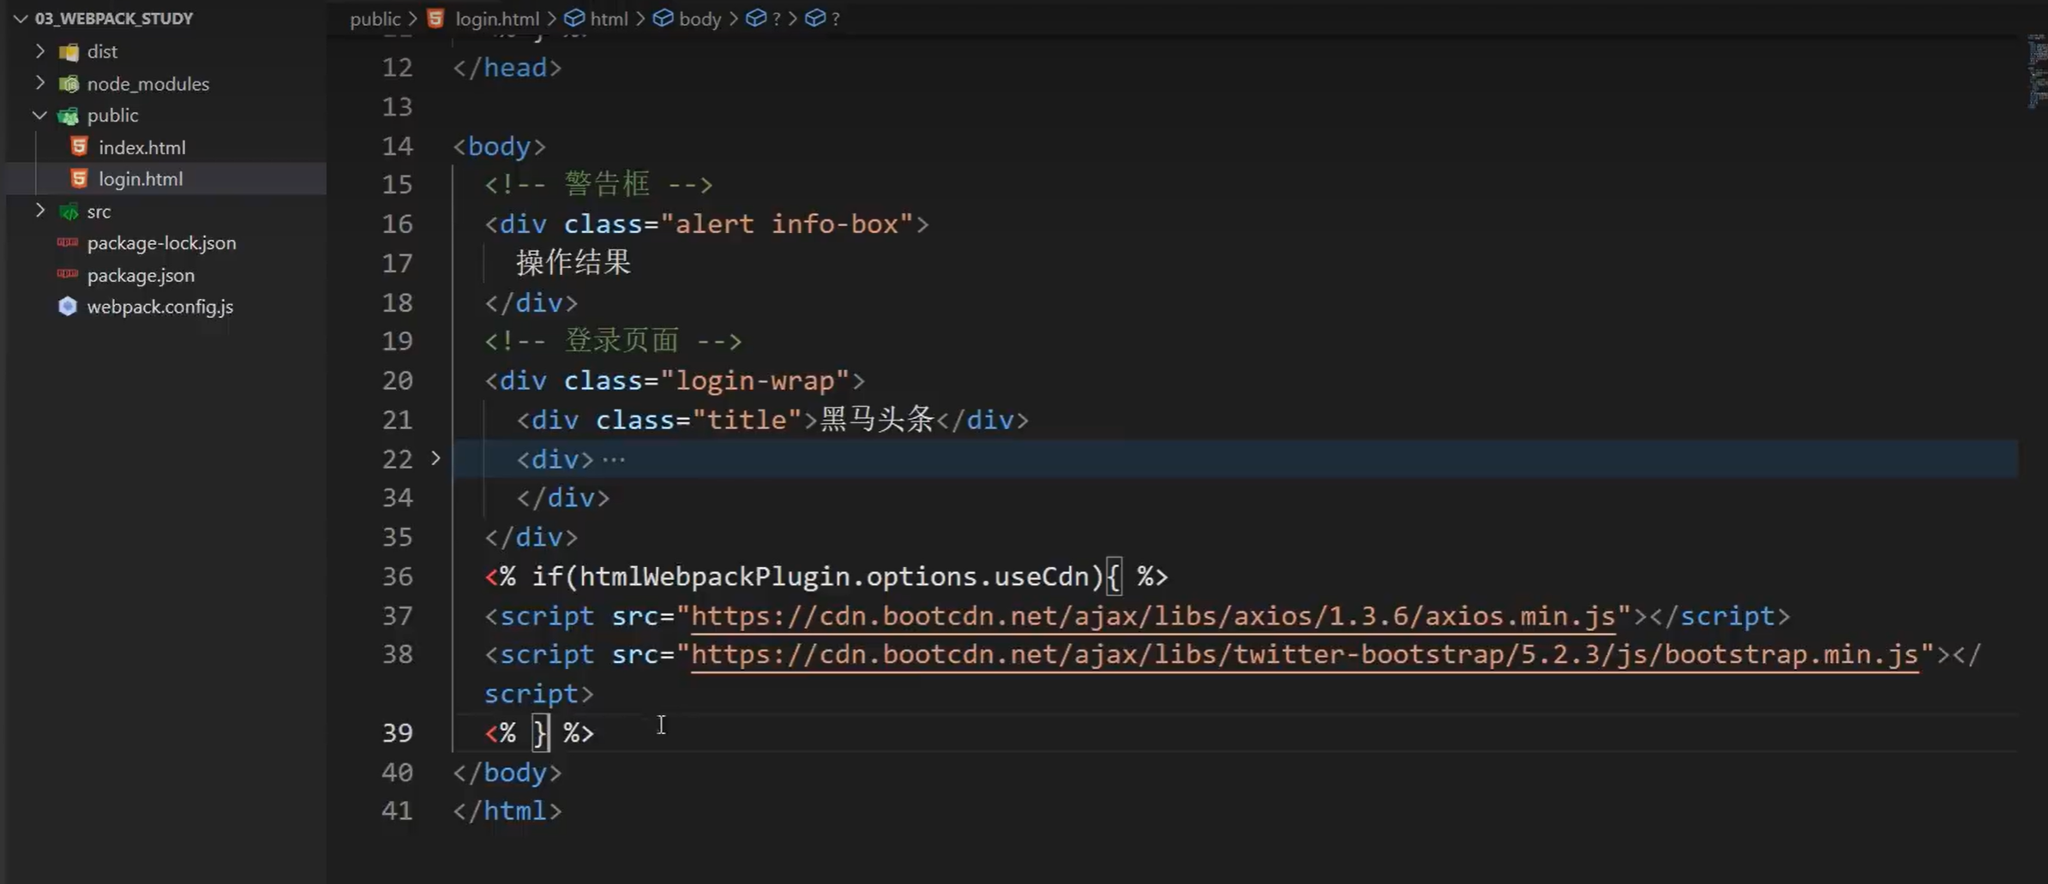The width and height of the screenshot is (2048, 884).
Task: Click the 黑马头条 title text
Action: tap(877, 420)
